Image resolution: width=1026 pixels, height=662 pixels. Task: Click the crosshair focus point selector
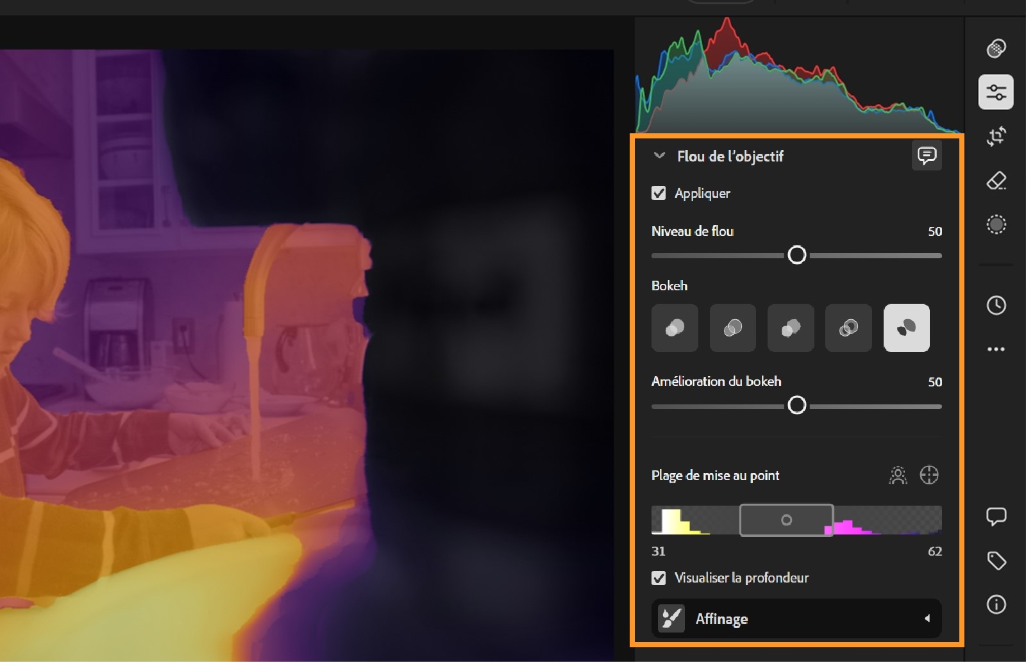(930, 476)
